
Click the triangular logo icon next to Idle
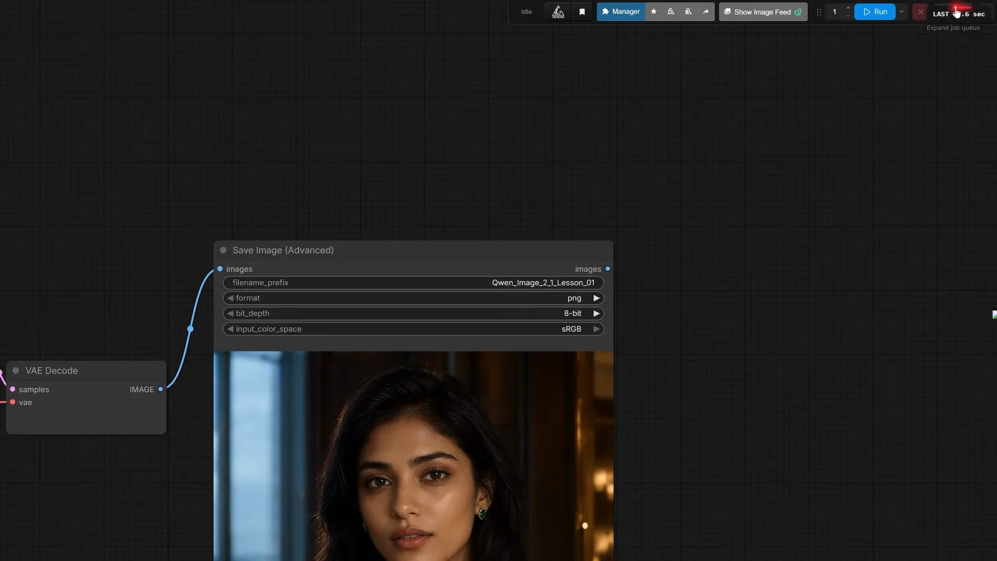[558, 12]
